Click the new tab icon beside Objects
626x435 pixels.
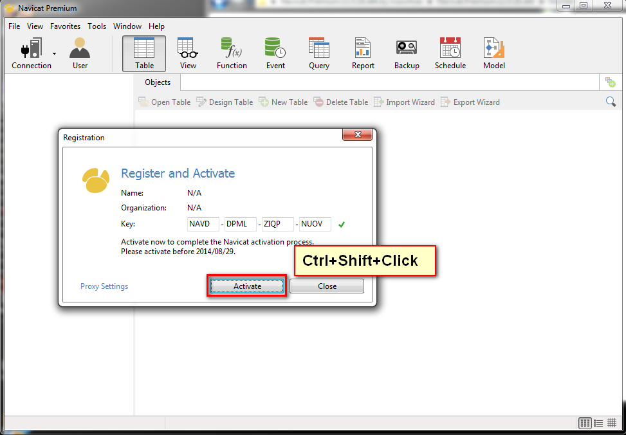610,82
